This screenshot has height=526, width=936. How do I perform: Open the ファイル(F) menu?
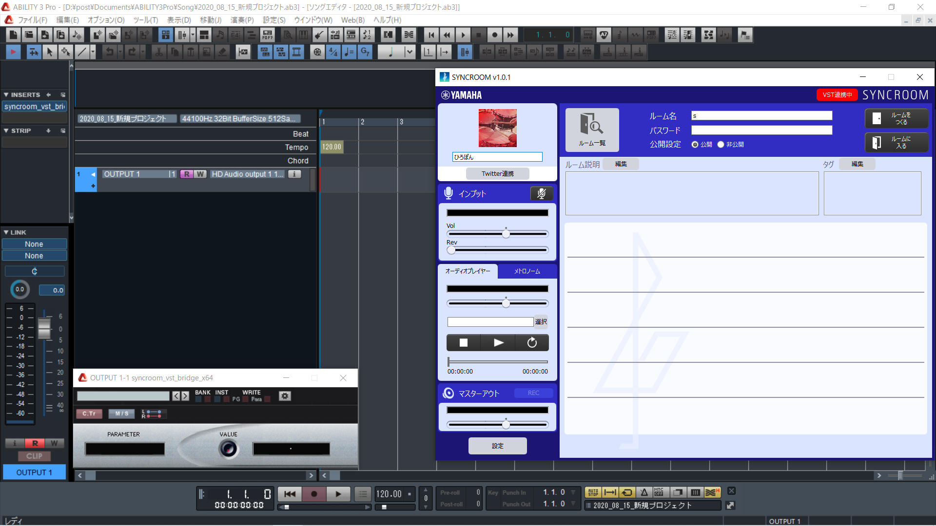[x=33, y=20]
